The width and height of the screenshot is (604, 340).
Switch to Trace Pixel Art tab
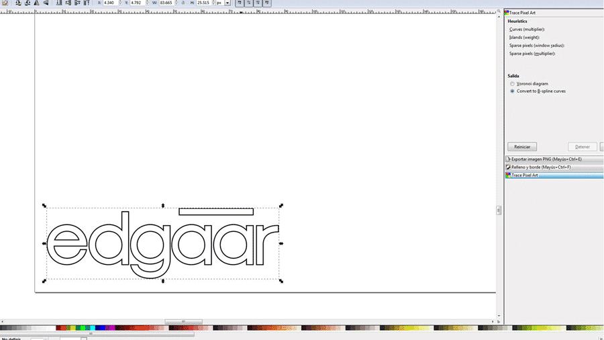pyautogui.click(x=554, y=175)
